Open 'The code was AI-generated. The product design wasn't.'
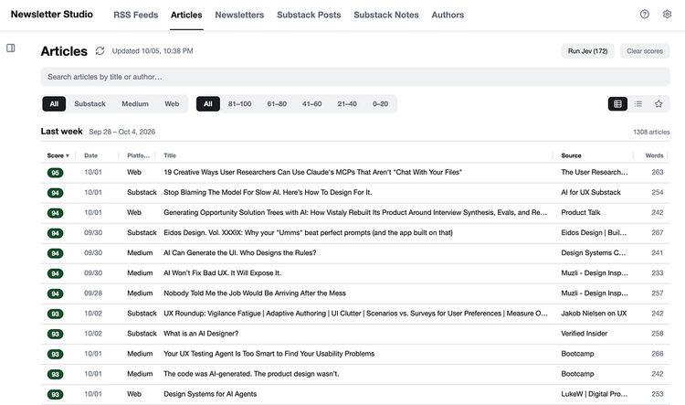 point(251,374)
